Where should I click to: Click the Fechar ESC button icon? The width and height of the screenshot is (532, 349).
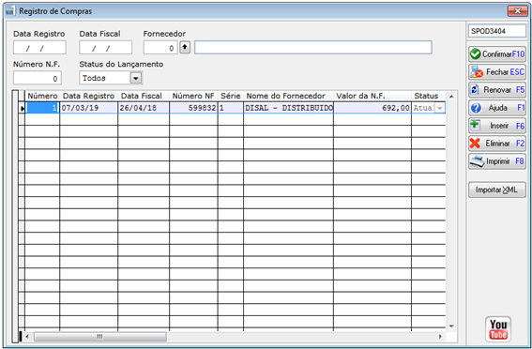click(477, 72)
